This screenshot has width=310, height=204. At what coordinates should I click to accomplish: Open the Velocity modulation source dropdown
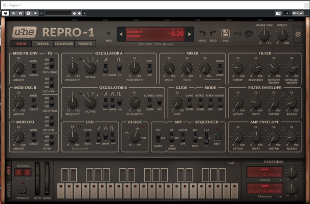264,180
